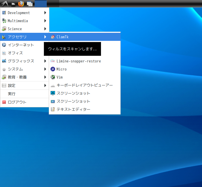Click the グラフィックス paint icon
202x187 pixels.
4,61
